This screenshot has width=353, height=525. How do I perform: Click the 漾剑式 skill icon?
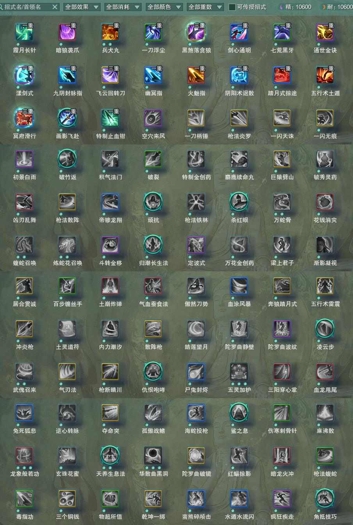click(x=24, y=75)
